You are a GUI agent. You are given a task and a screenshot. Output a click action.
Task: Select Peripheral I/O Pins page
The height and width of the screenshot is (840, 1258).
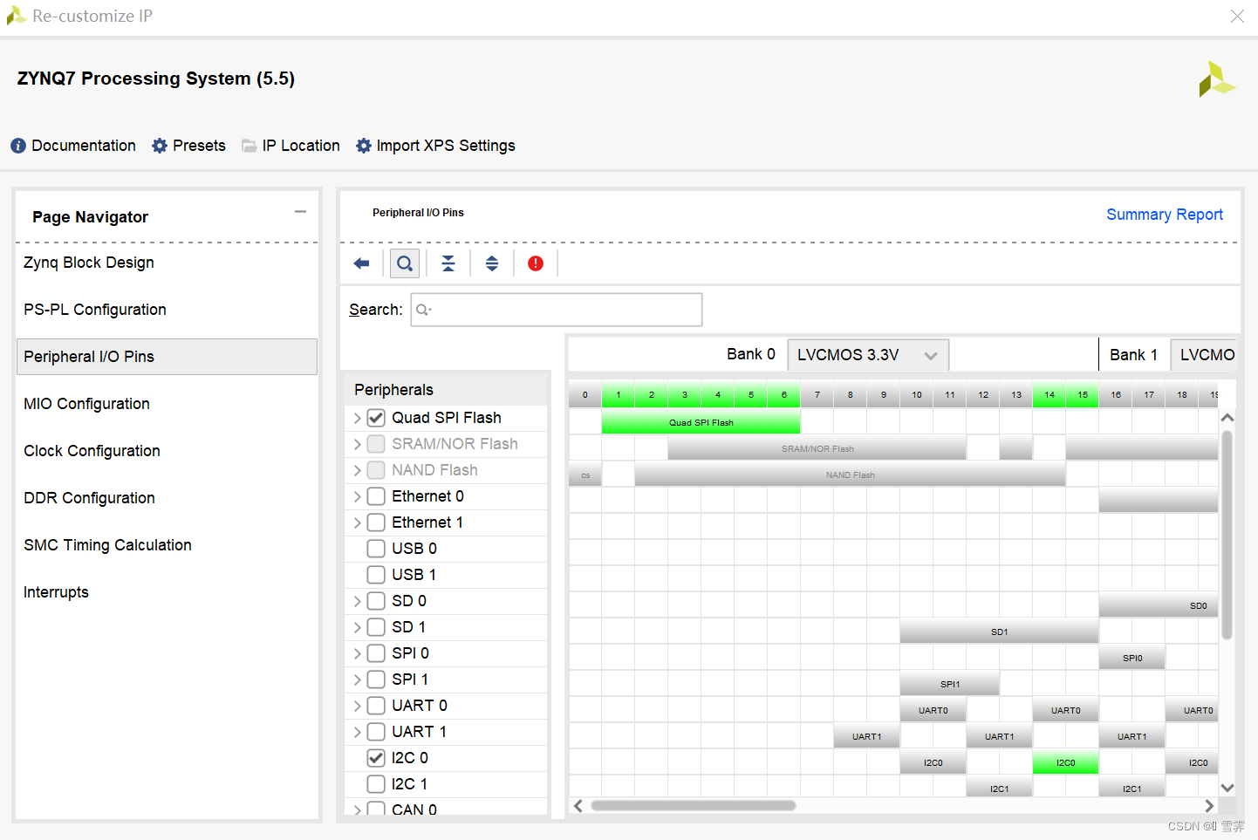click(167, 357)
